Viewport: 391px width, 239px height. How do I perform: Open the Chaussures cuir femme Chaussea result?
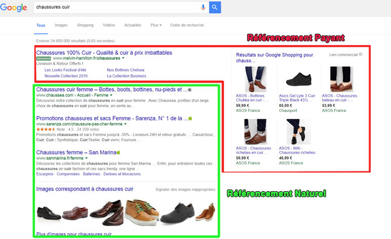112,89
